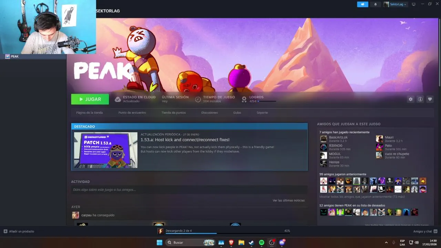Open Spotify from taskbar
The height and width of the screenshot is (248, 441).
point(261,242)
